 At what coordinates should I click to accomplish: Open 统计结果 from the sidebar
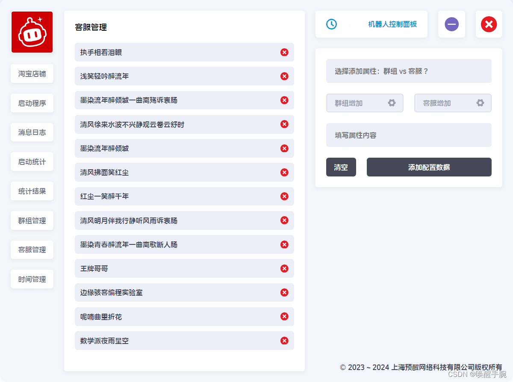click(x=32, y=191)
